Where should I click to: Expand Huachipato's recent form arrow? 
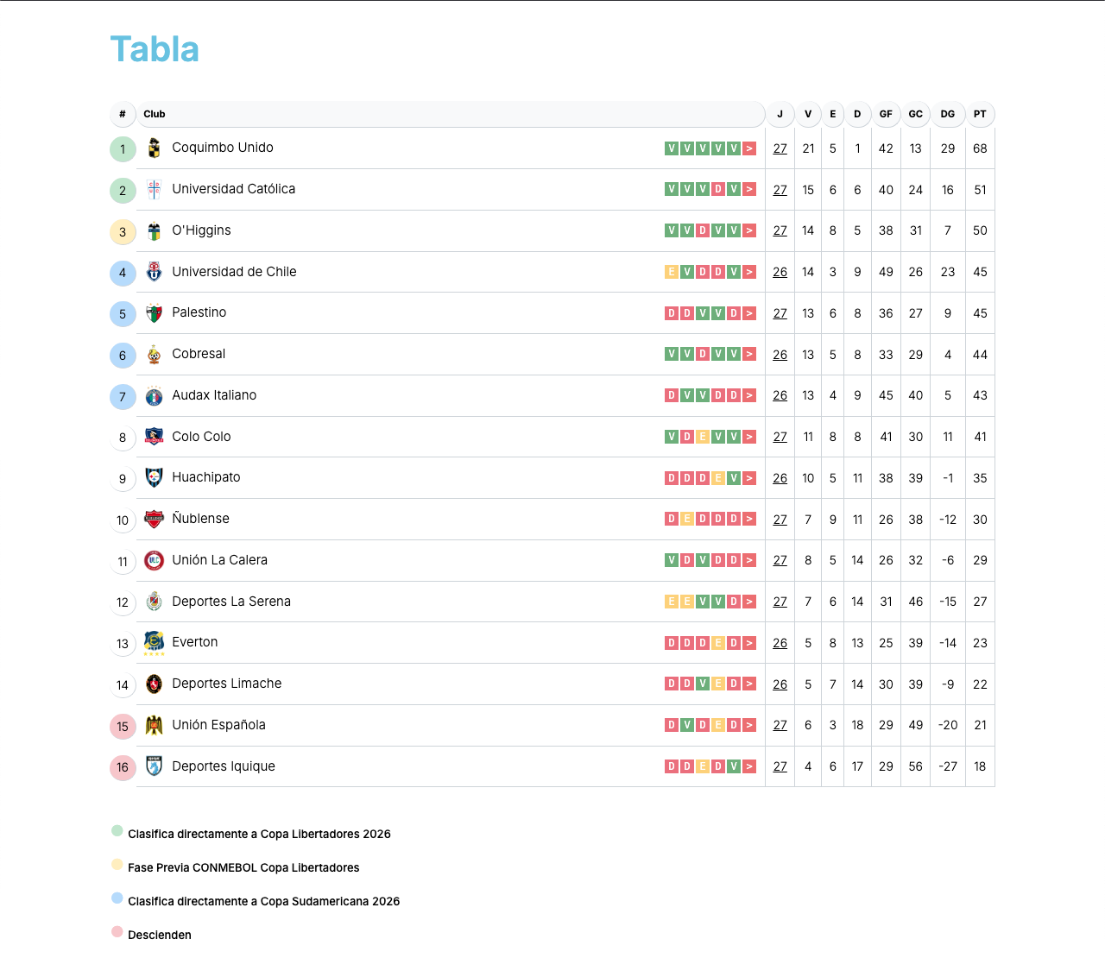point(749,478)
